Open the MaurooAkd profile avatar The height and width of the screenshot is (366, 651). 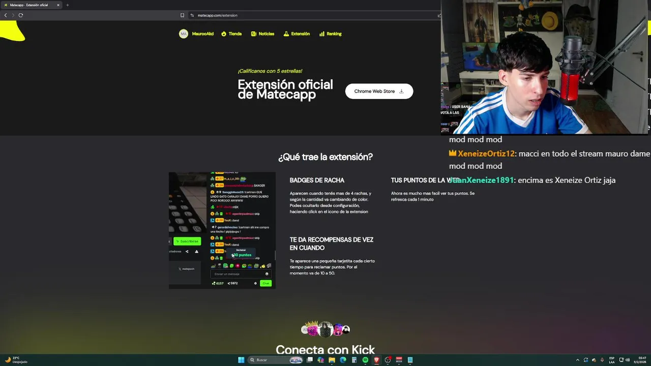pyautogui.click(x=184, y=34)
